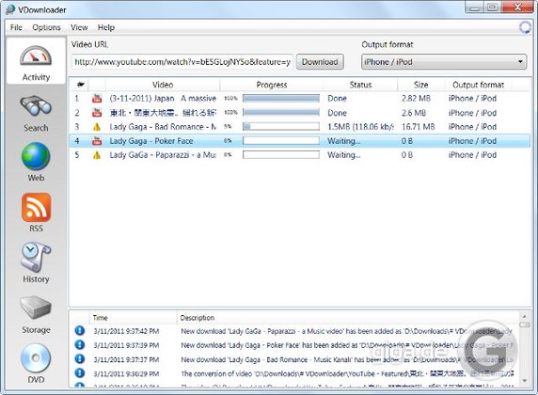Open the Options menu
Viewport: 538px width, 395px height.
[46, 27]
